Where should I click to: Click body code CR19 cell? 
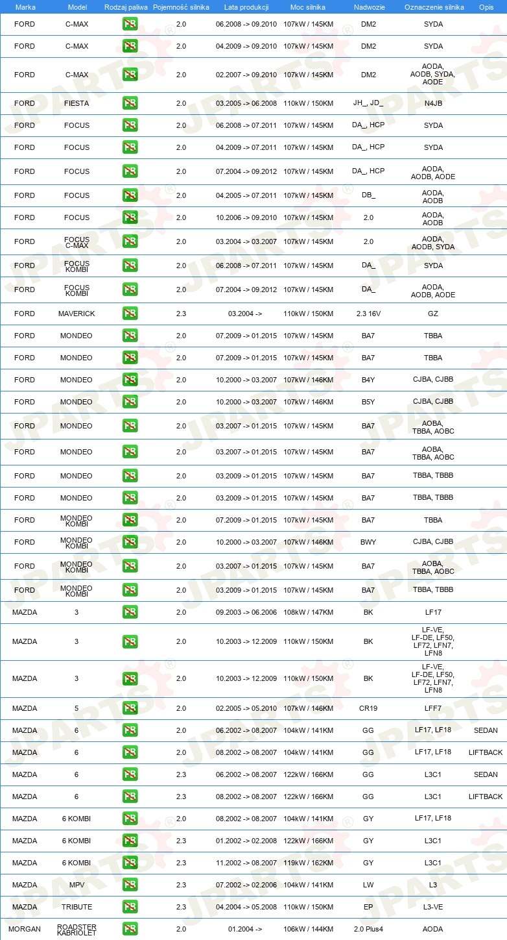tap(368, 708)
